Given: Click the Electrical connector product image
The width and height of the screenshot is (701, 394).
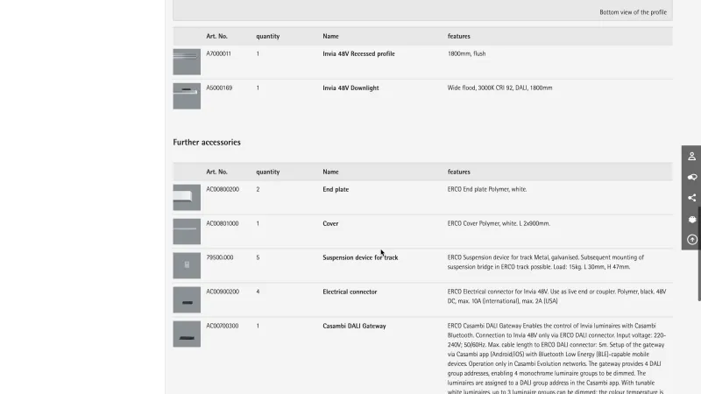Looking at the screenshot, I should pos(187,299).
